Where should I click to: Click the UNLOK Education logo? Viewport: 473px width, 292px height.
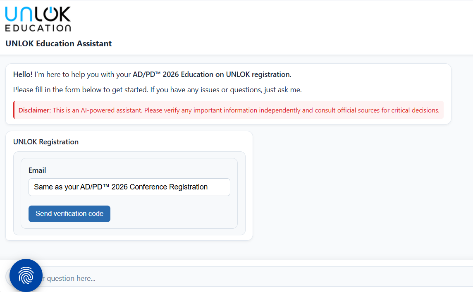pyautogui.click(x=37, y=19)
